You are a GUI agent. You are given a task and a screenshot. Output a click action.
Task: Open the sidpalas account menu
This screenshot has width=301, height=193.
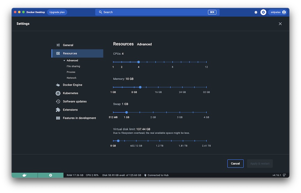278,12
